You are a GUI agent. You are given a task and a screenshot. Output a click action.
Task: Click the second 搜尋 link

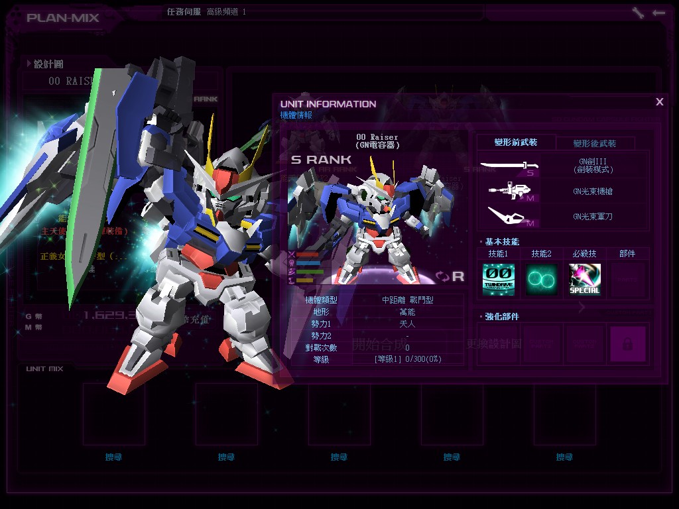[x=226, y=457]
